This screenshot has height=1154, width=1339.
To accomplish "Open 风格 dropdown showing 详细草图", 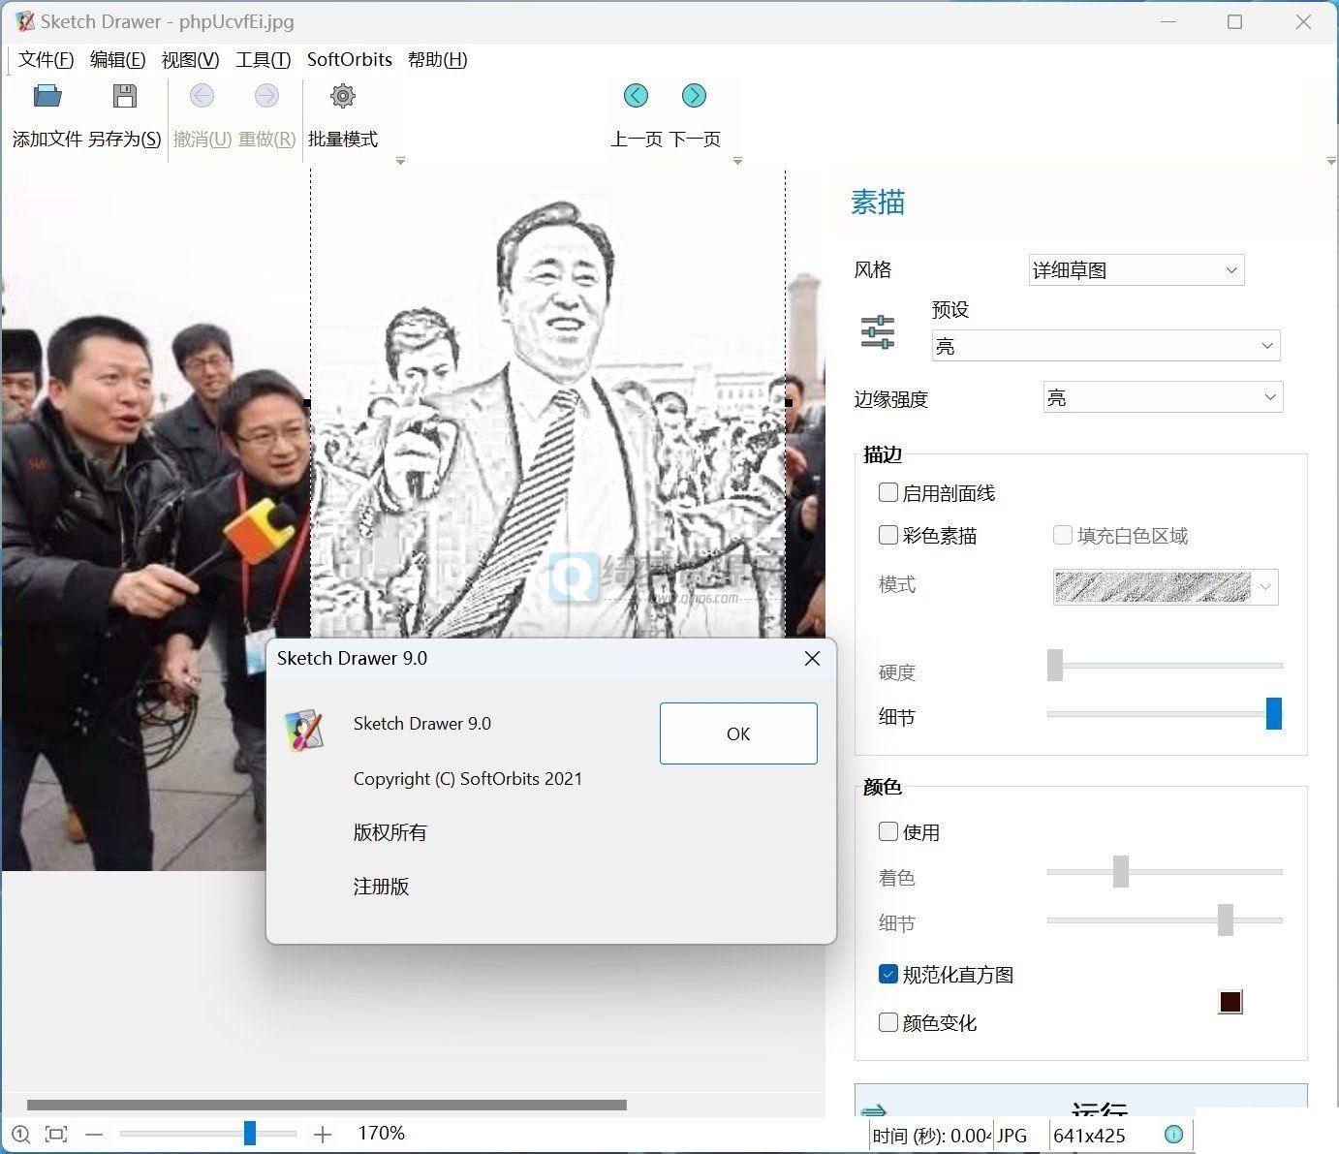I will (1136, 270).
